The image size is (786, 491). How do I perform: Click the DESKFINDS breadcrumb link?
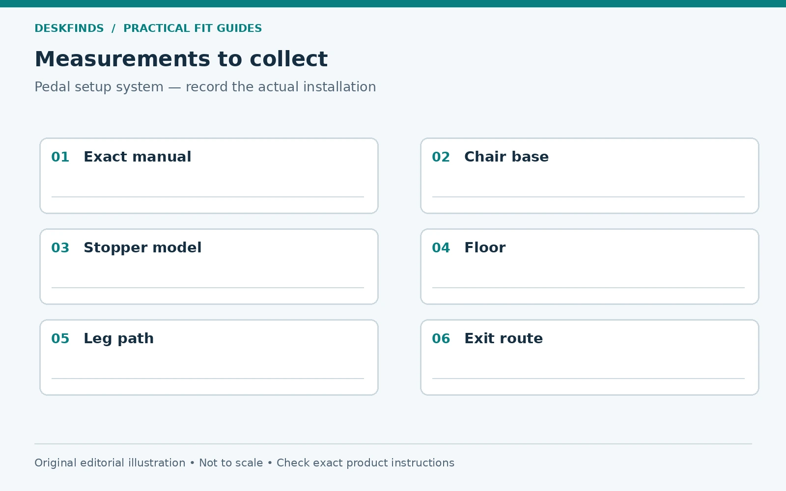click(69, 28)
